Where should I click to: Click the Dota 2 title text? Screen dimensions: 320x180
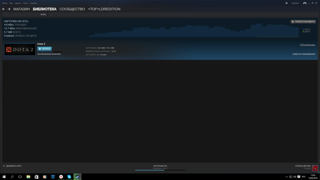(41, 44)
